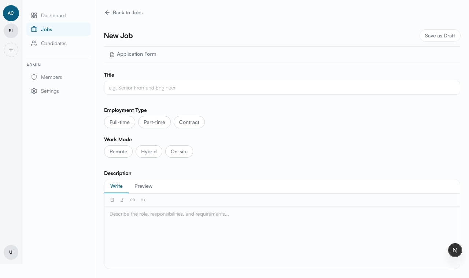Add a new workspace with plus icon
469x278 pixels.
click(11, 50)
